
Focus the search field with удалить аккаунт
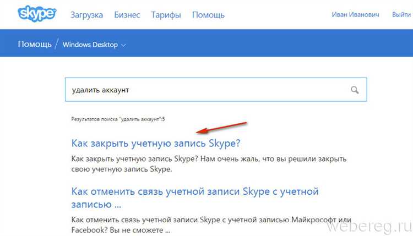click(216, 90)
